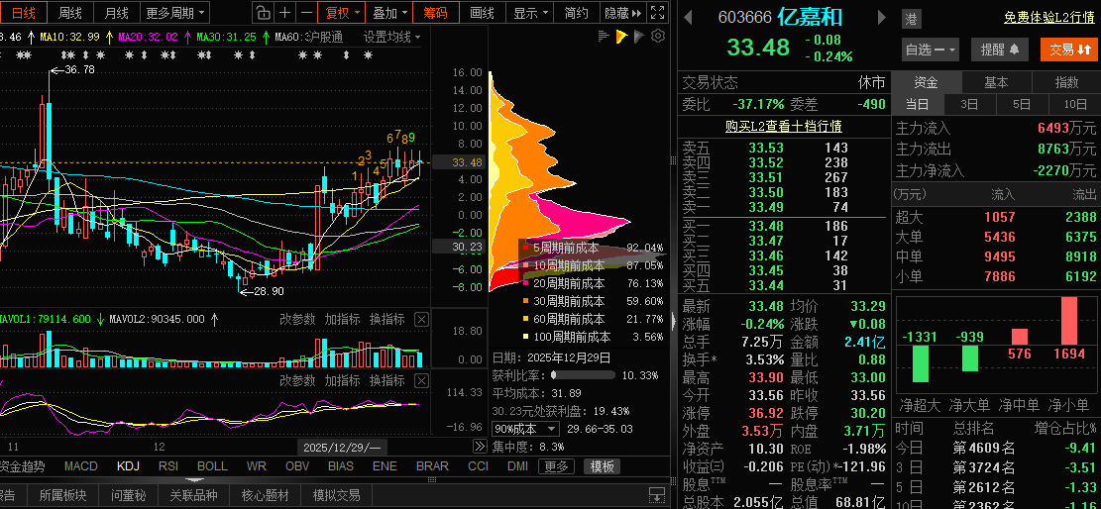Click the 2025/12/29 date label on the axis
The width and height of the screenshot is (1101, 509).
click(x=341, y=447)
